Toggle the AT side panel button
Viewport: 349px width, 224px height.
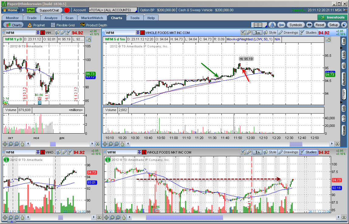[x=344, y=66]
